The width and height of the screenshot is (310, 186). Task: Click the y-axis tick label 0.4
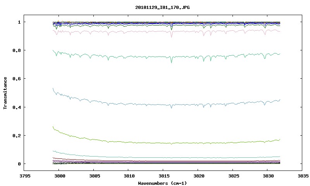pyautogui.click(x=16, y=107)
